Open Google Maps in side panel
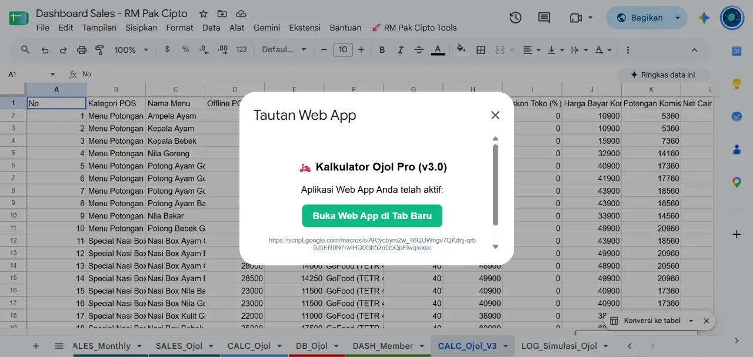 coord(737,183)
